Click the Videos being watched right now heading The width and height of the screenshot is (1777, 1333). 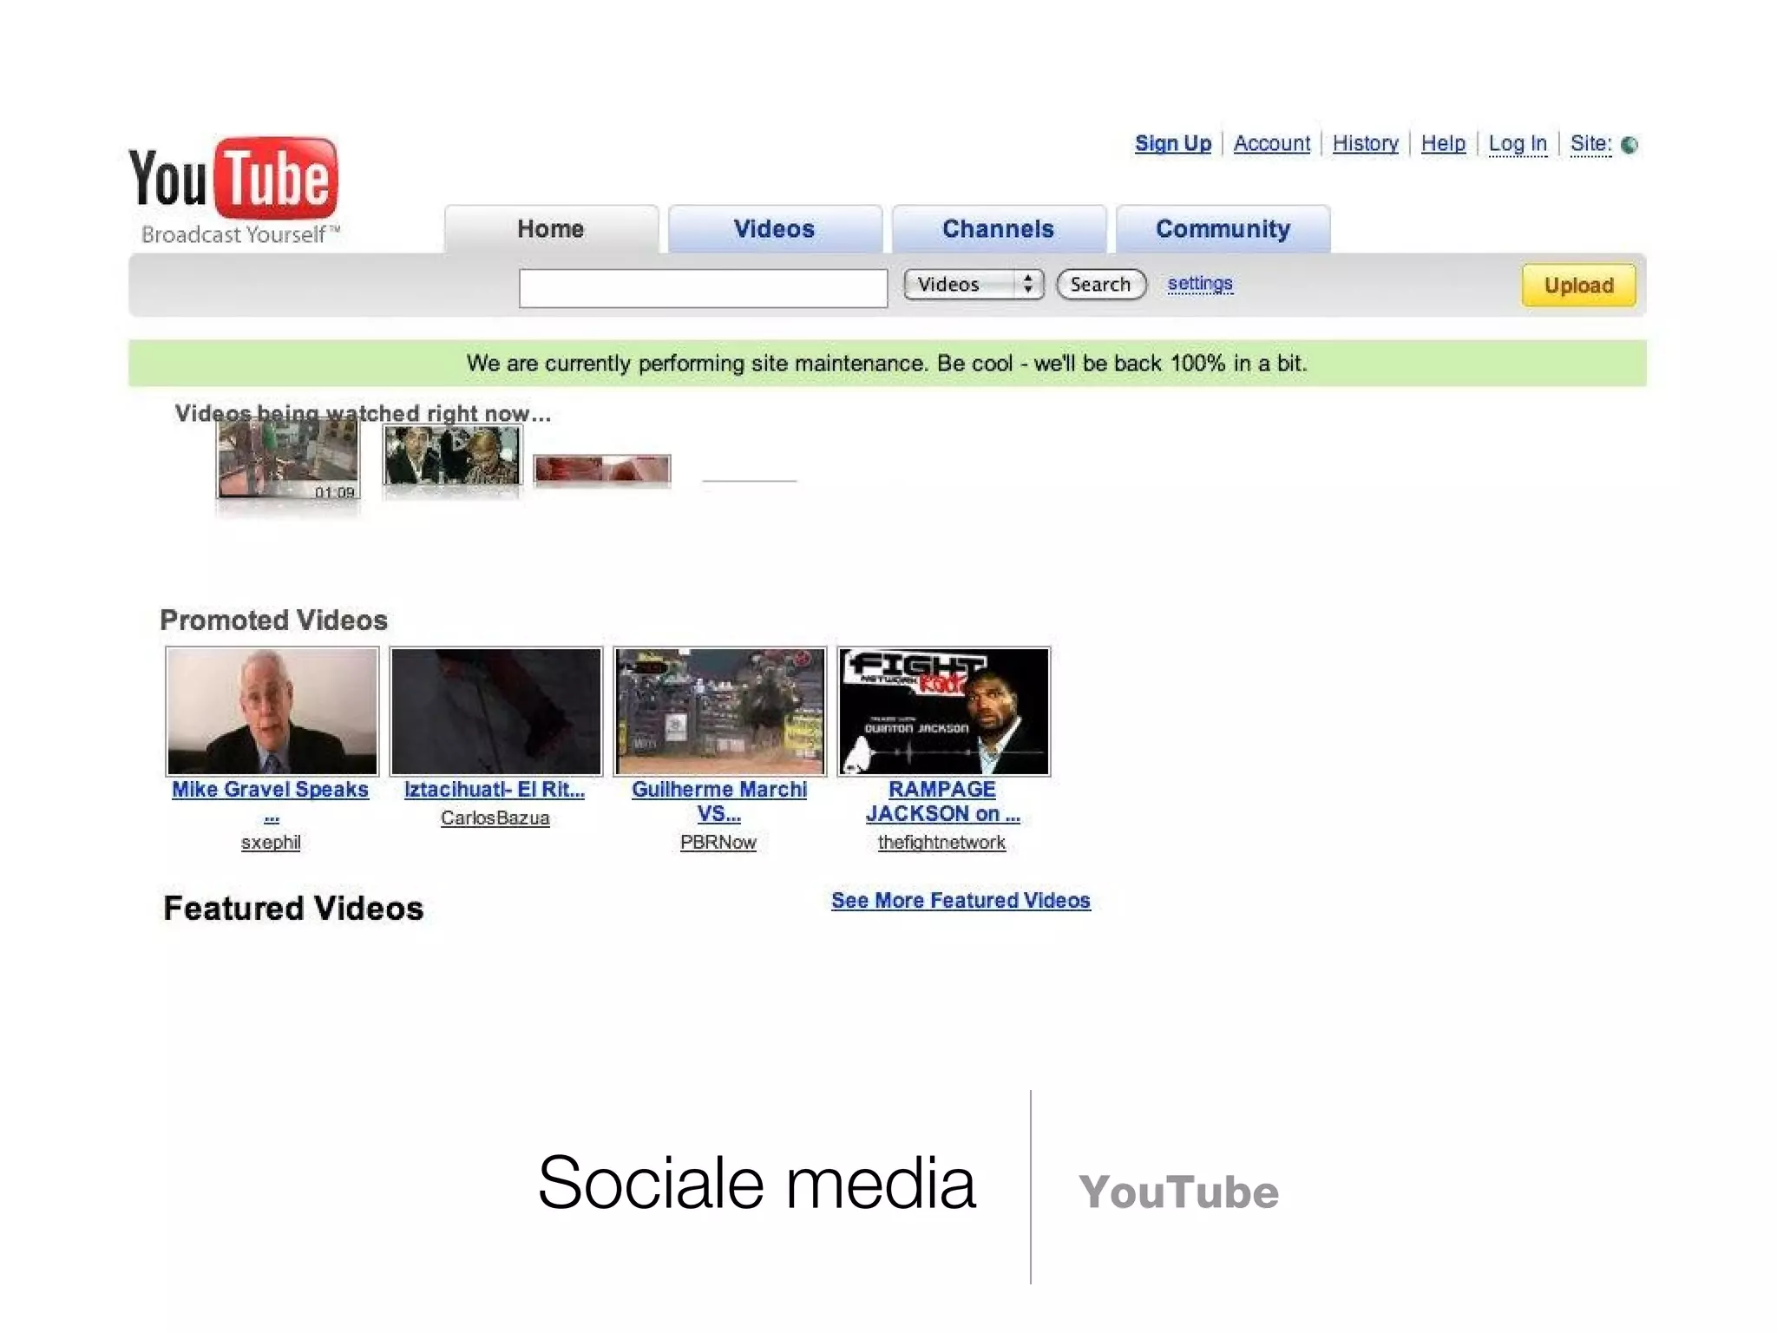pos(363,413)
